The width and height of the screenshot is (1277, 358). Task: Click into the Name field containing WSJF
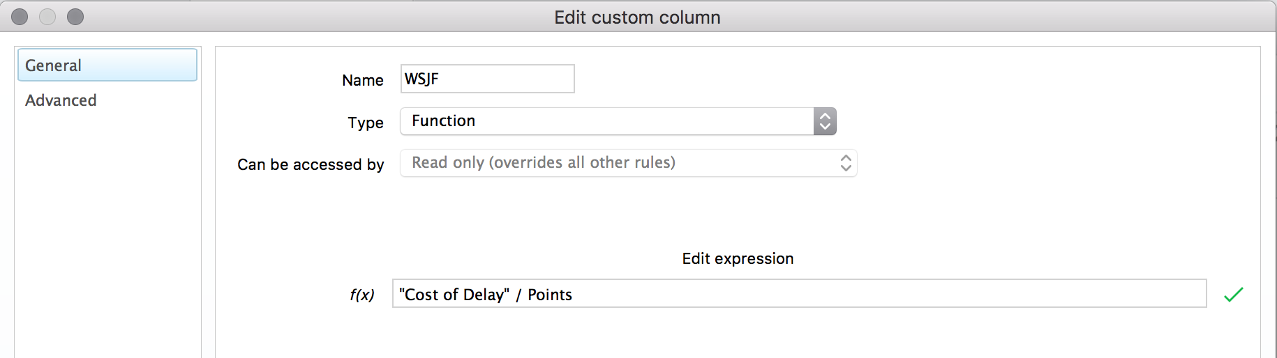click(487, 79)
